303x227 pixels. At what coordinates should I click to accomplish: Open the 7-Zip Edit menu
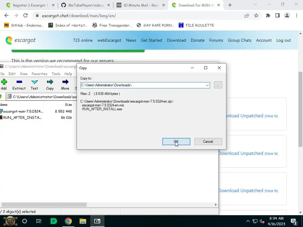[x=12, y=74]
